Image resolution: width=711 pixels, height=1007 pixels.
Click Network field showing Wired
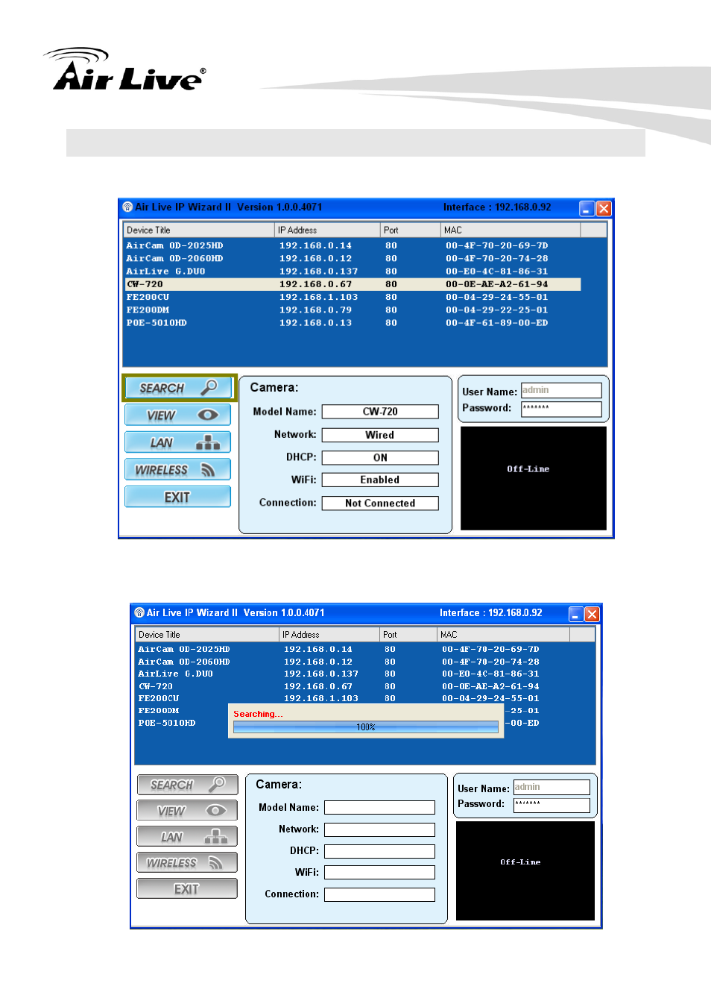[x=380, y=435]
